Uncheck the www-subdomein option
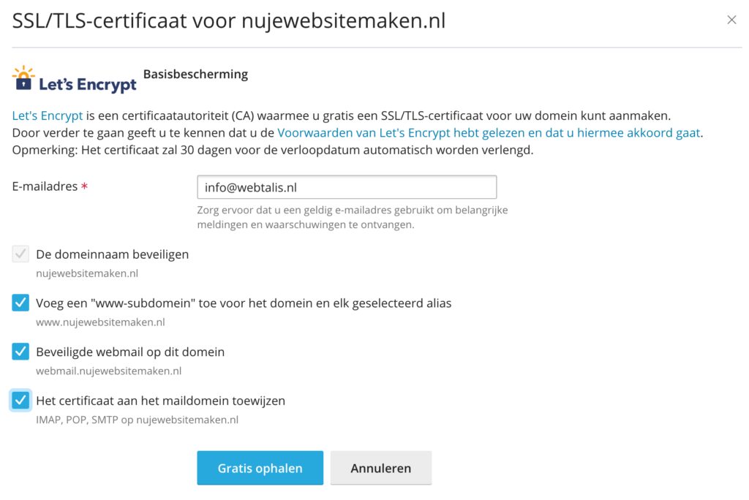 coord(20,302)
